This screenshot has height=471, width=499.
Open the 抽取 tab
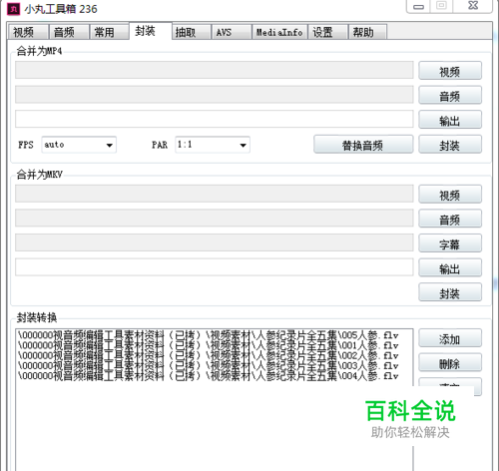(x=191, y=32)
